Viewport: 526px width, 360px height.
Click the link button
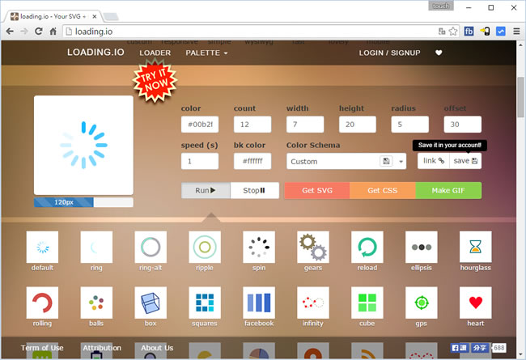434,161
